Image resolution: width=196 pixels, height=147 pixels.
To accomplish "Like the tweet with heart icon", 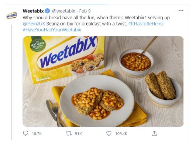I will pyautogui.click(x=109, y=133).
